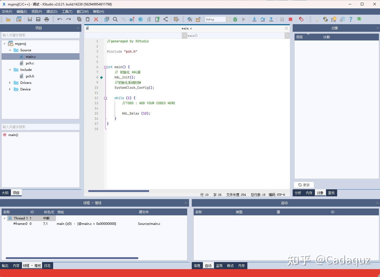Click the new project toolbar icon

19,19
